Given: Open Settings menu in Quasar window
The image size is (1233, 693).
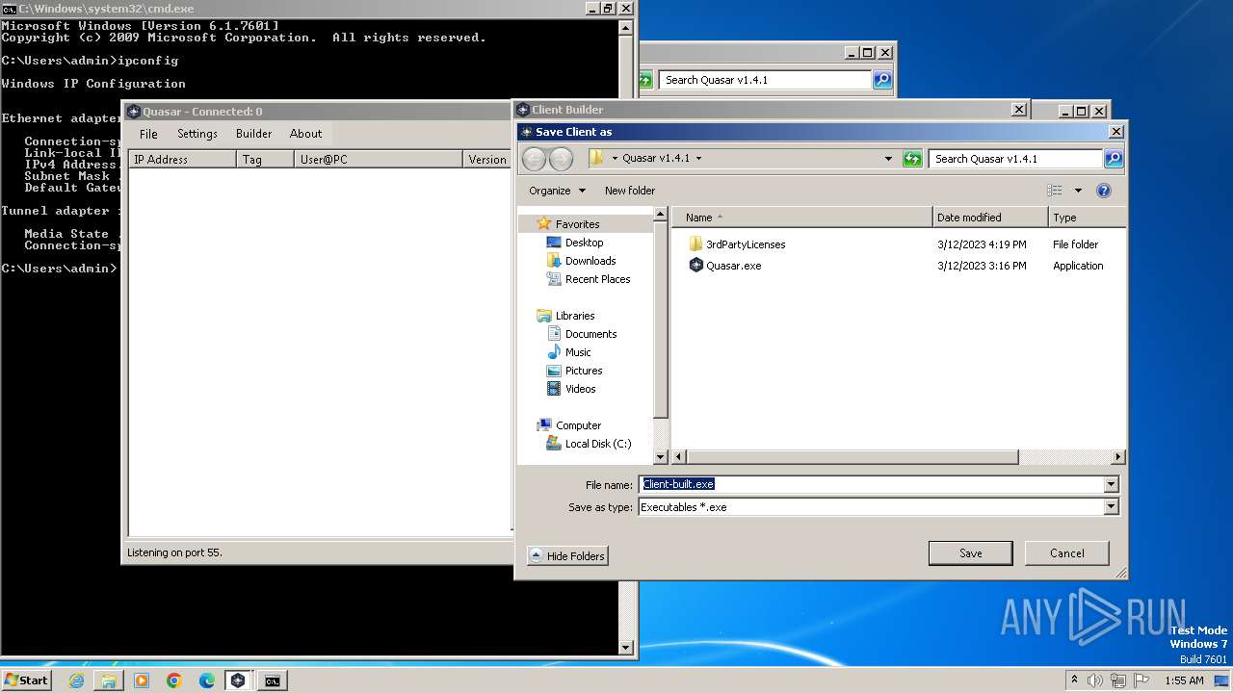Looking at the screenshot, I should coord(197,134).
